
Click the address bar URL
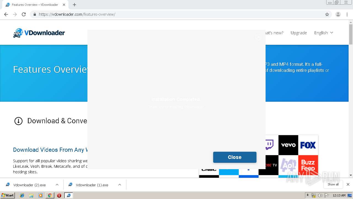click(x=77, y=14)
